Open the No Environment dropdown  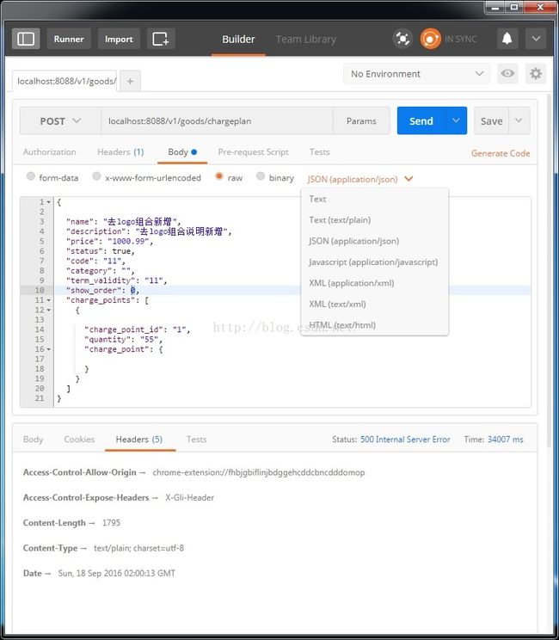tap(416, 74)
